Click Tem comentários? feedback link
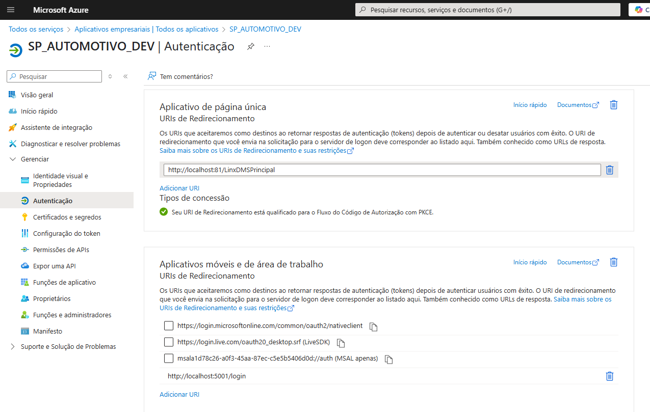 point(186,77)
